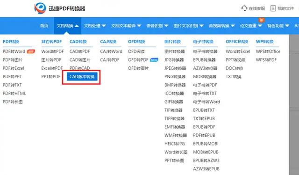Choose PNG转换器 entry
299x175 pixels.
click(x=175, y=77)
